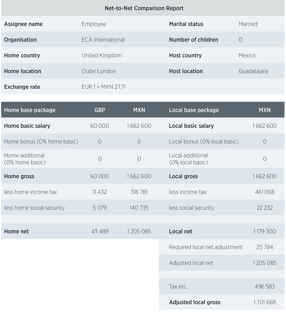Select the United Kingdom home country value
The image size is (286, 312).
pyautogui.click(x=101, y=55)
